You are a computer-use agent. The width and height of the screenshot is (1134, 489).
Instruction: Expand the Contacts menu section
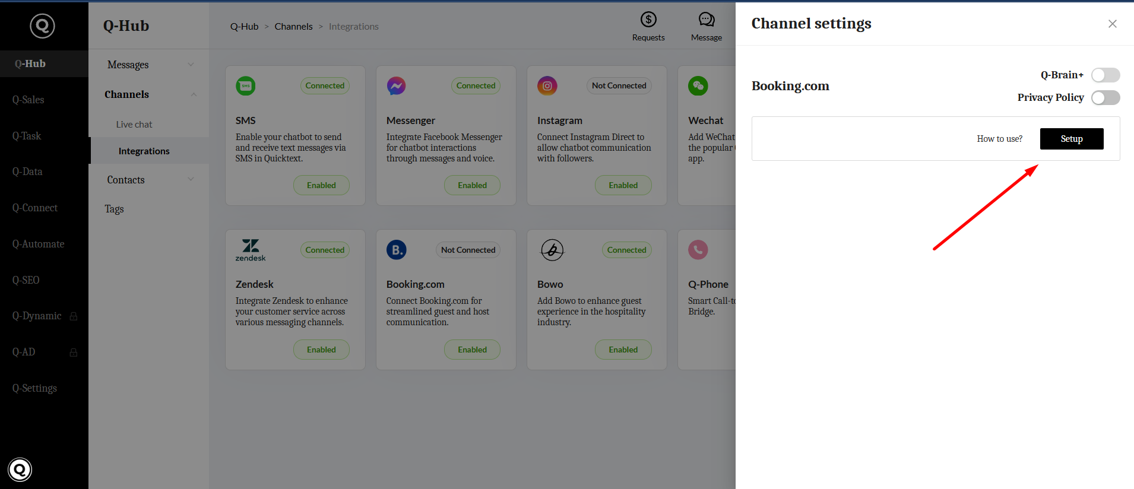pos(191,179)
